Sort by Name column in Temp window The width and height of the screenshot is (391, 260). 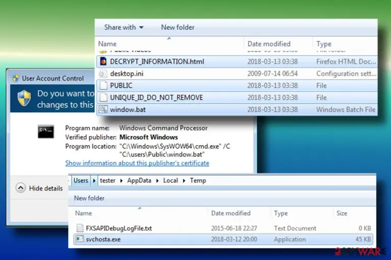83,213
